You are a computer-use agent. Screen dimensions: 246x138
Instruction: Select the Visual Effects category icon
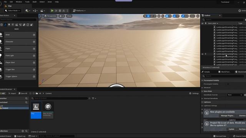[x=20, y=25]
